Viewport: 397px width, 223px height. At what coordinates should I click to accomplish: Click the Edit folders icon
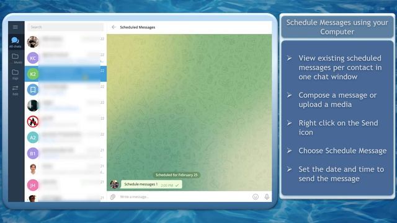coord(15,90)
